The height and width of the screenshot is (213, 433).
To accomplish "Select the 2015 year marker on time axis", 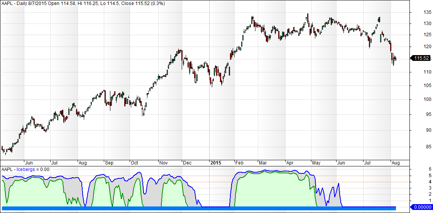I will pos(215,163).
